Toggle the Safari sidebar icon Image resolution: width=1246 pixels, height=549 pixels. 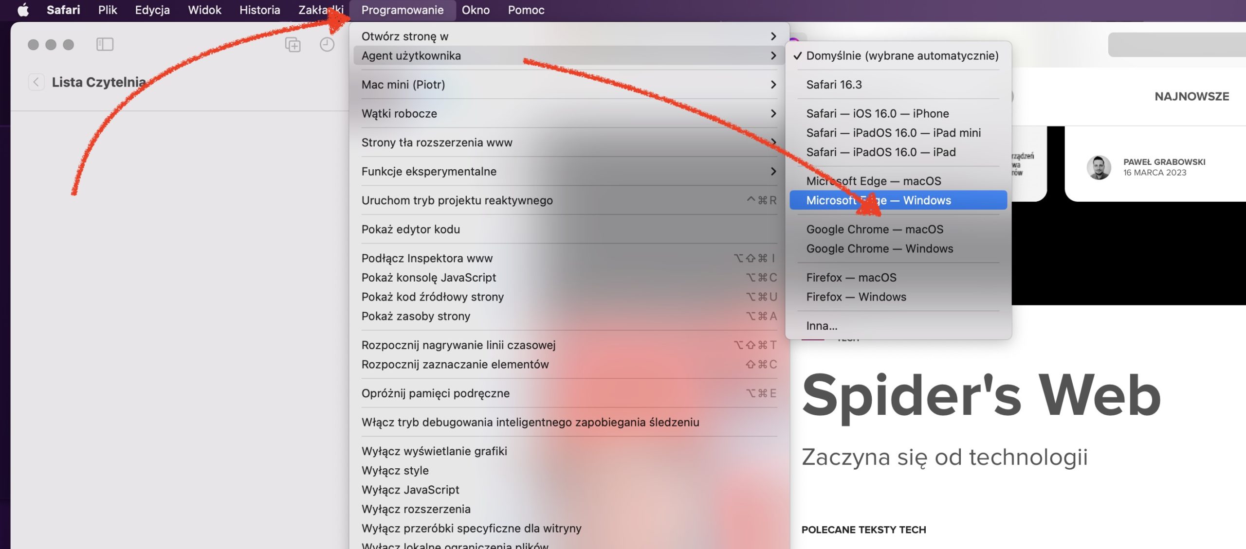[x=105, y=44]
